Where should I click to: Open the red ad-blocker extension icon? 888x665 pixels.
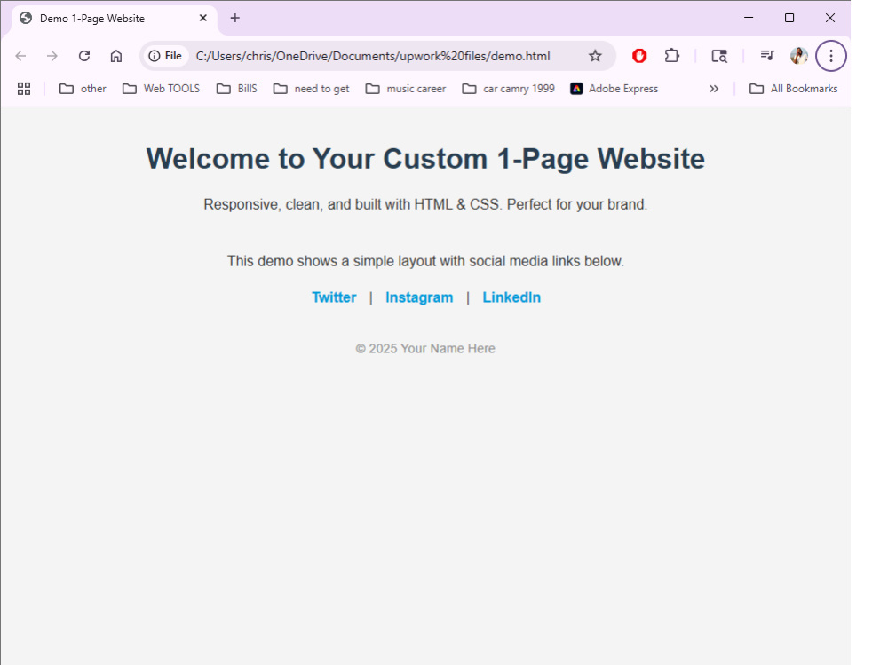[x=639, y=56]
